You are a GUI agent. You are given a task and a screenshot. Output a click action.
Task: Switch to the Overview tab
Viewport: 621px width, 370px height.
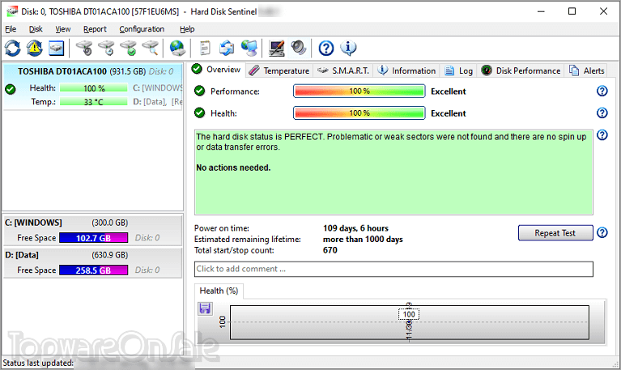tap(216, 70)
